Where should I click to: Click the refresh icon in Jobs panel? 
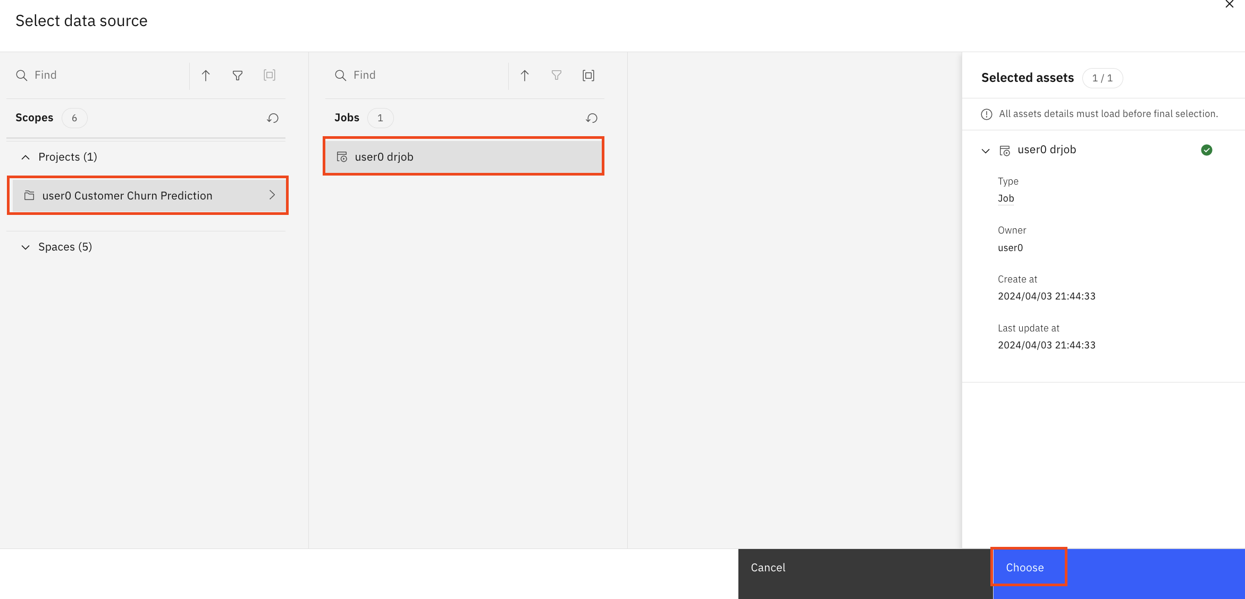click(592, 118)
